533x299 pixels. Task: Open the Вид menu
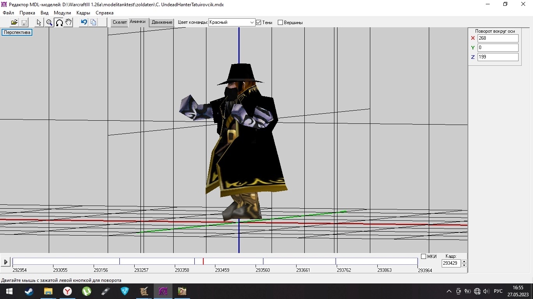[x=44, y=13]
